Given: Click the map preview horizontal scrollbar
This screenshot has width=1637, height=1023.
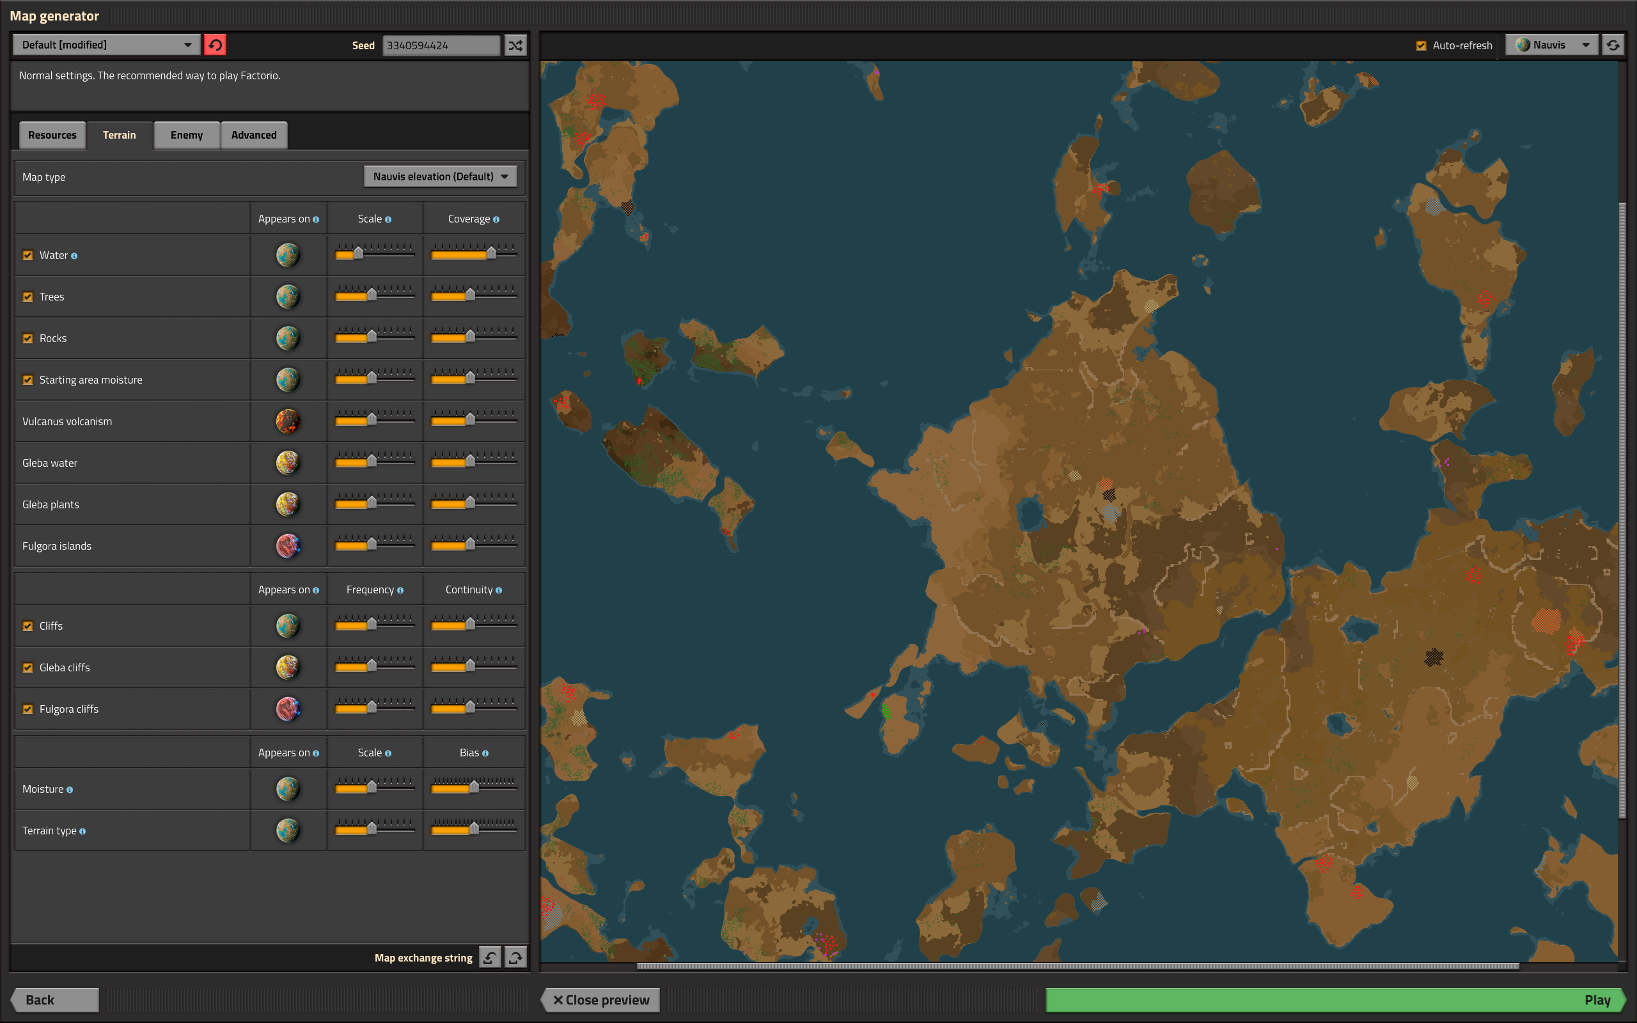Looking at the screenshot, I should click(x=1077, y=966).
